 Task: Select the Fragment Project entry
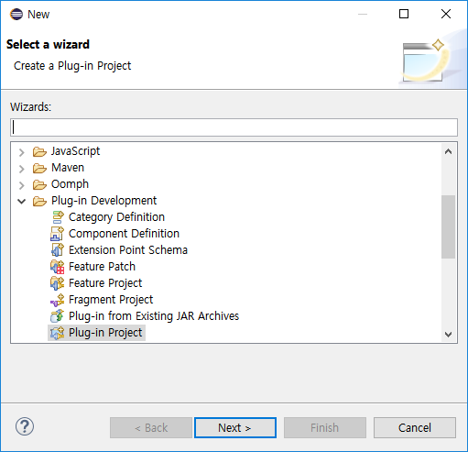point(111,300)
